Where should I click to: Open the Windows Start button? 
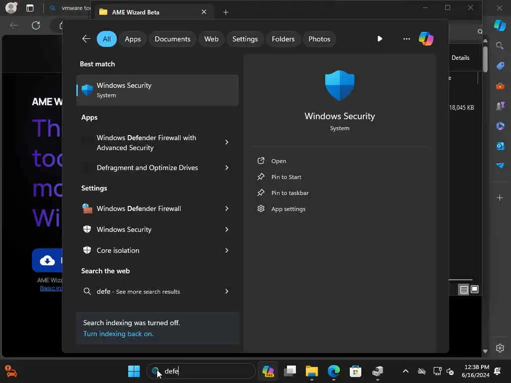click(x=134, y=371)
